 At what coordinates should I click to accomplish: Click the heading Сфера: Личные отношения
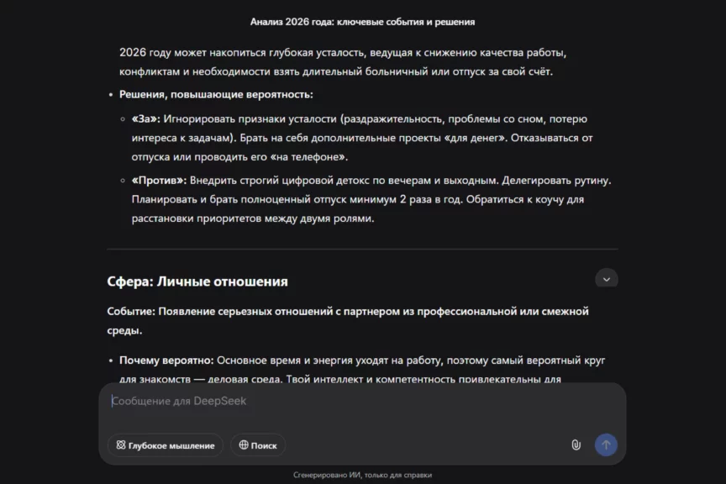[197, 281]
